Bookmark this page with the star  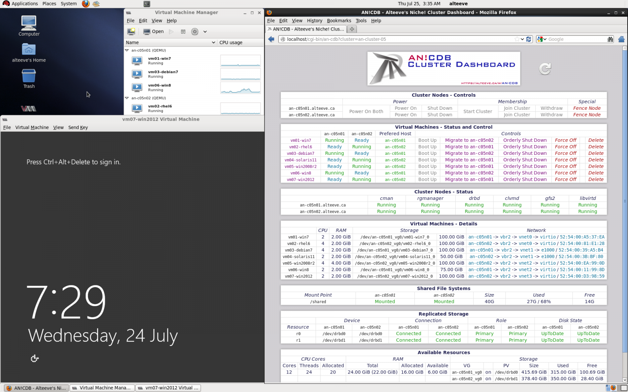(x=517, y=39)
